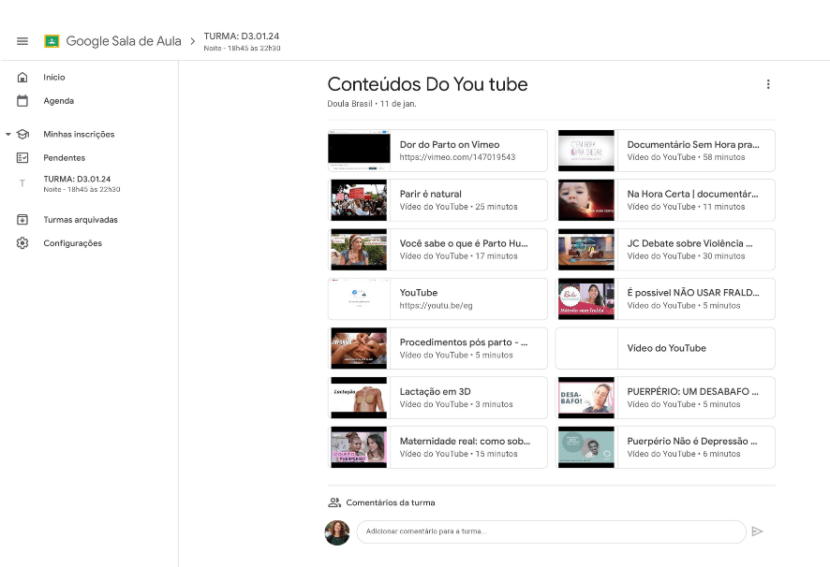Collapse the Minhas inscrições section arrow
The width and height of the screenshot is (830, 567).
coord(8,135)
